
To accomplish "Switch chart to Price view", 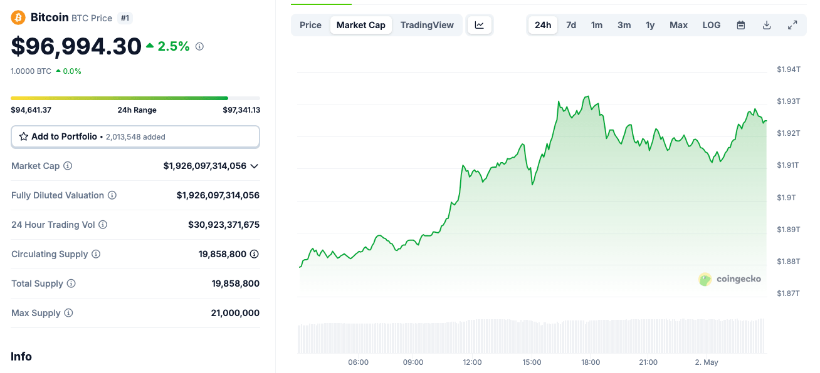I will coord(310,24).
